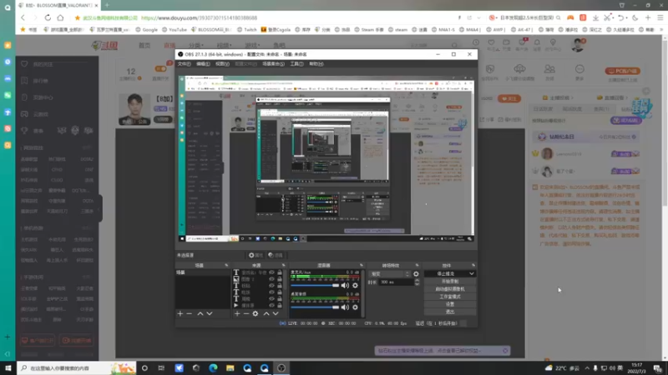Go back in browser history
This screenshot has width=668, height=375.
tap(23, 17)
